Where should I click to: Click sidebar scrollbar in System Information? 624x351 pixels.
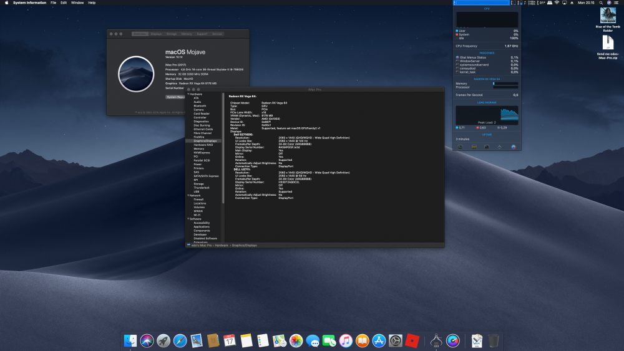pos(223,148)
